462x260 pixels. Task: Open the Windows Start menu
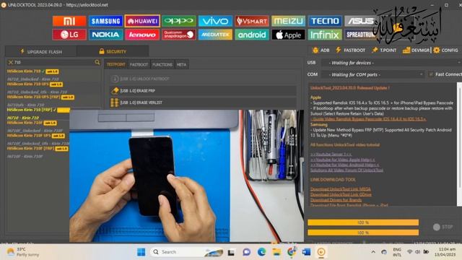click(141, 252)
